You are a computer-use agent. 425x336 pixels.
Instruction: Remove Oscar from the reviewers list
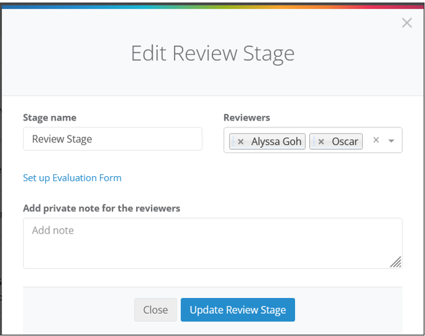tap(321, 142)
